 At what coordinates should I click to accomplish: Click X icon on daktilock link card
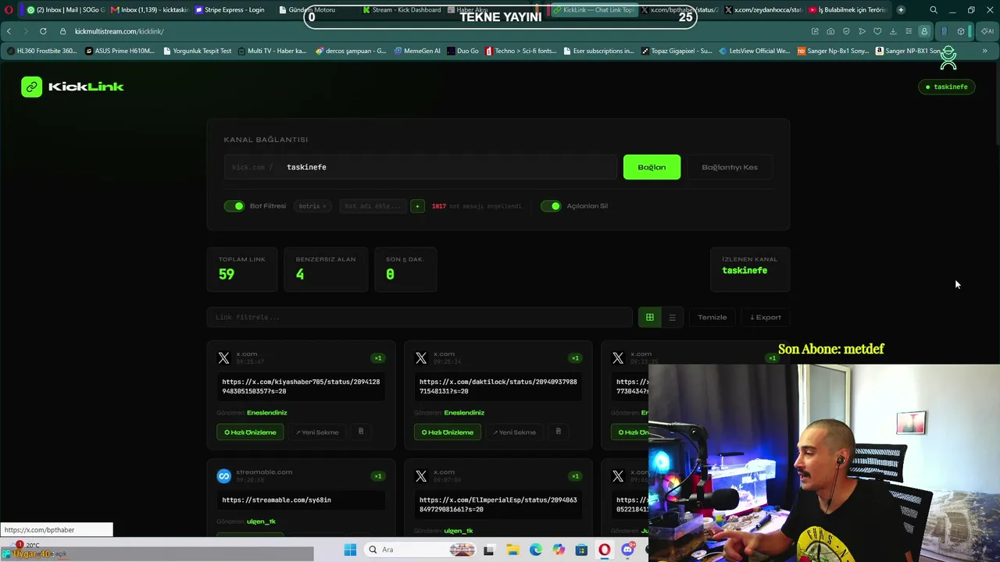(421, 358)
